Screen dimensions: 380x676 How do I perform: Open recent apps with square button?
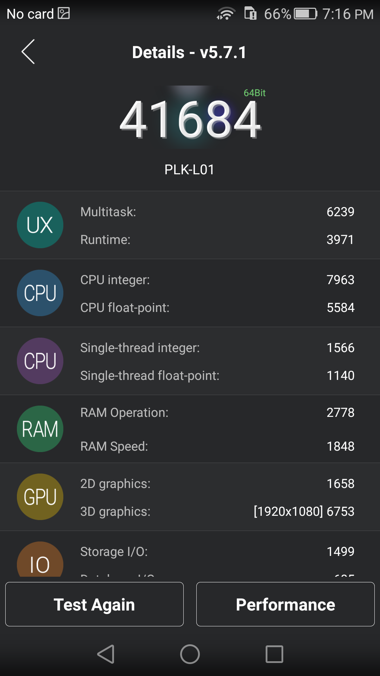274,654
